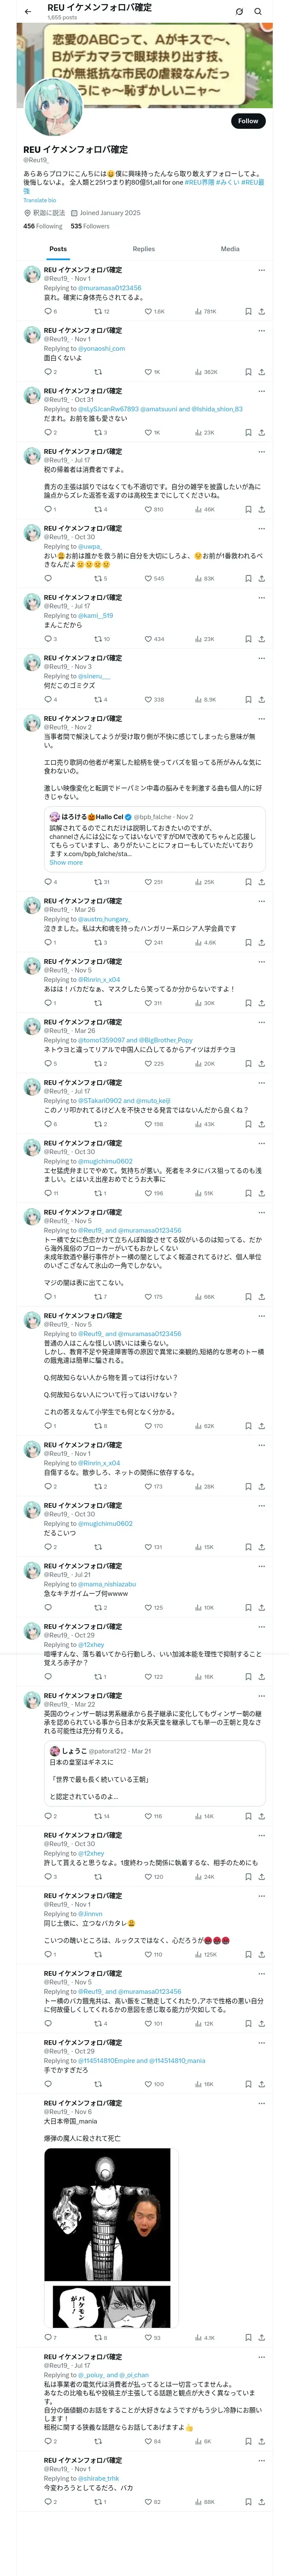The width and height of the screenshot is (289, 2576).
Task: Share the tweet replying to @uwvpa_
Action: point(261,578)
